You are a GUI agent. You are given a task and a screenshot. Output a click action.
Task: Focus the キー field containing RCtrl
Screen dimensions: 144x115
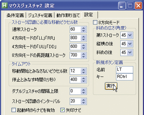pos(125,77)
